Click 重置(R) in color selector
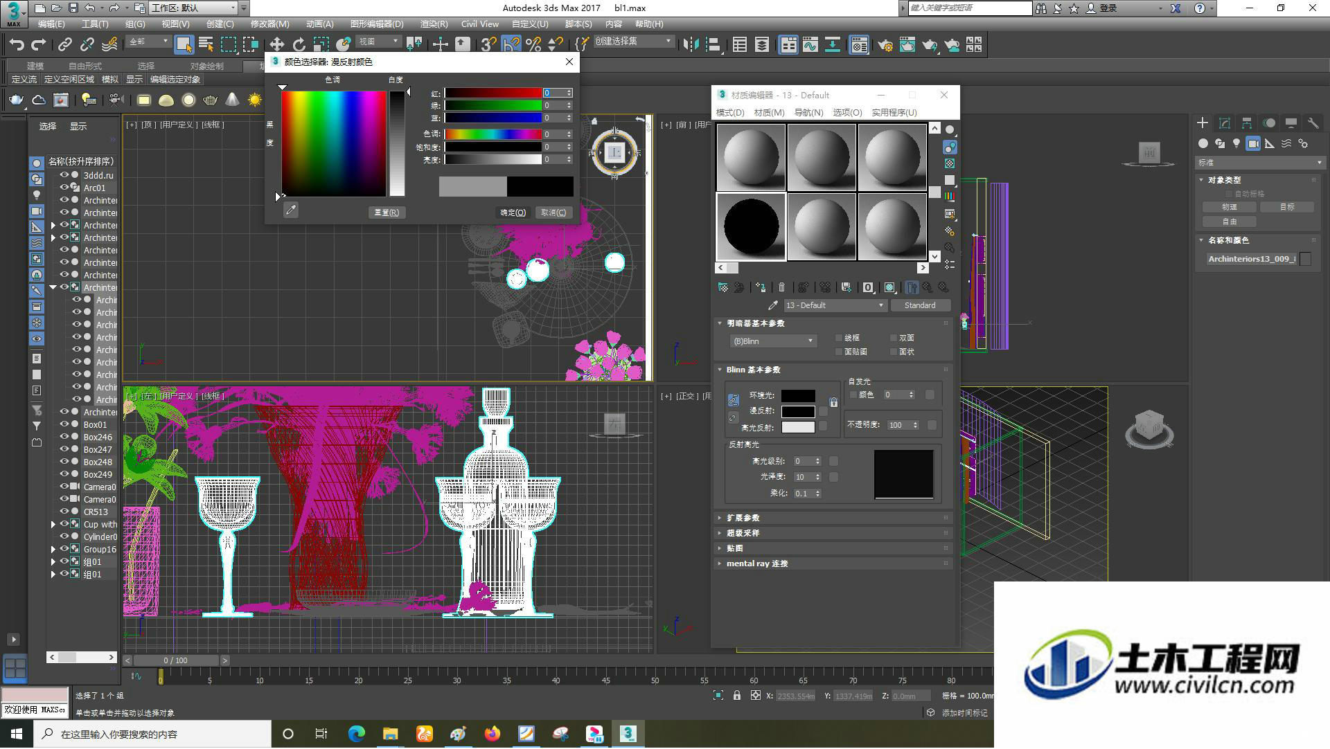This screenshot has width=1330, height=749. tap(386, 213)
